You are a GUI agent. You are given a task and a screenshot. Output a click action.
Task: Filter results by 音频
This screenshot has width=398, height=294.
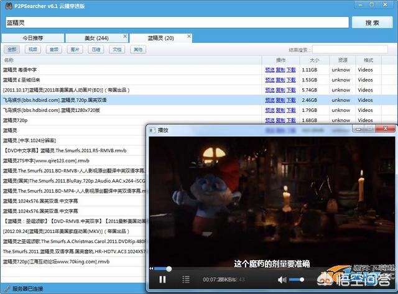coord(54,49)
